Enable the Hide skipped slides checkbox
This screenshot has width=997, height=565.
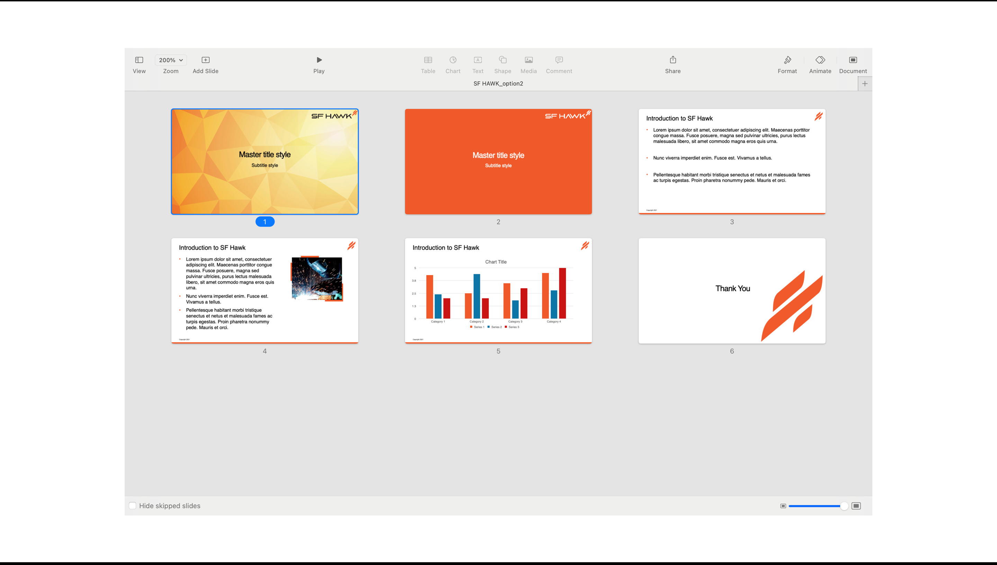[x=132, y=505]
